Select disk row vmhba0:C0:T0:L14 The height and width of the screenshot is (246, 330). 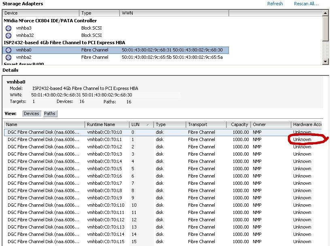coord(163,234)
